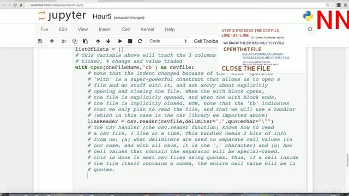349x196 pixels.
Task: Bookmark the page with the star icon
Action: tap(332, 5)
